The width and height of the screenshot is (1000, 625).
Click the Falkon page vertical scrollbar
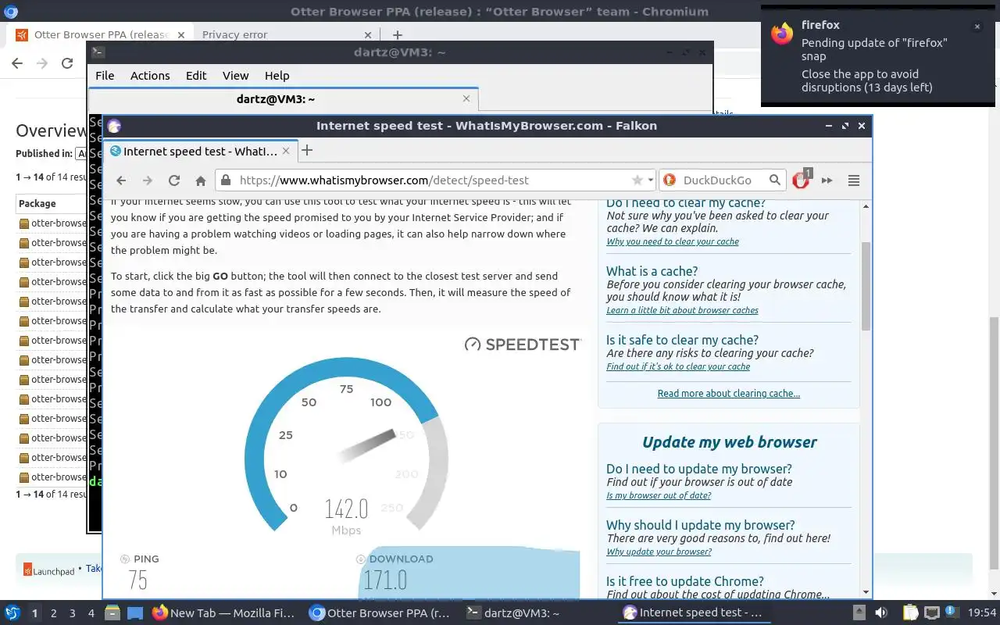[x=866, y=285]
